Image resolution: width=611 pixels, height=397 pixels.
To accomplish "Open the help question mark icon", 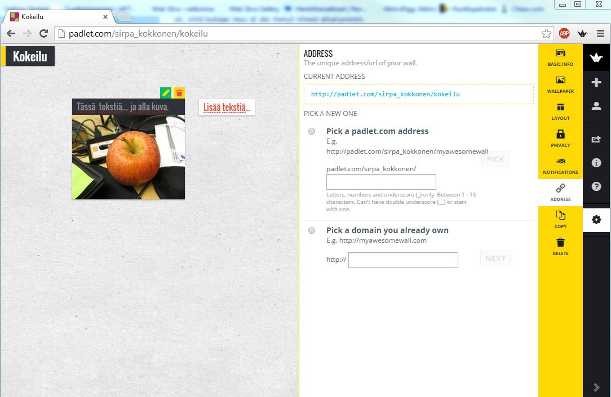I will (596, 186).
